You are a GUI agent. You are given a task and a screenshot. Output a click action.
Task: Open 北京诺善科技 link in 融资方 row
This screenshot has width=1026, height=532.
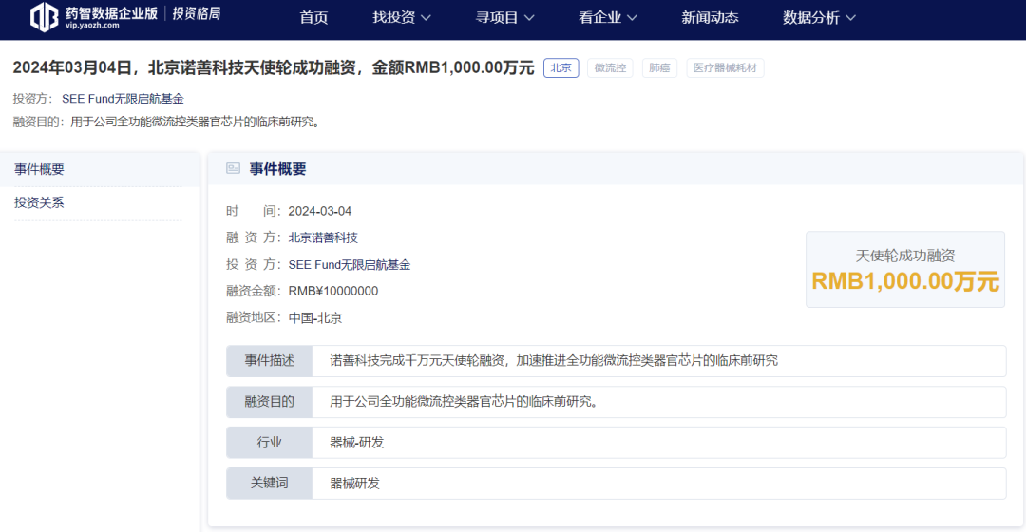click(323, 237)
